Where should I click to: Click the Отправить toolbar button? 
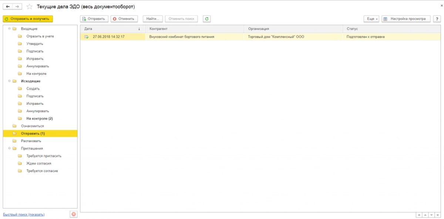pyautogui.click(x=94, y=19)
